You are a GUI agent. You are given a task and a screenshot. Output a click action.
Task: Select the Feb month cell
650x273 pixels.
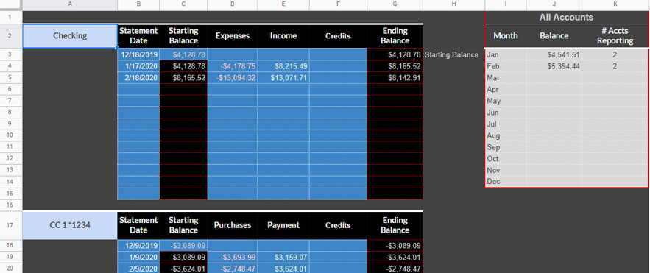tap(506, 66)
